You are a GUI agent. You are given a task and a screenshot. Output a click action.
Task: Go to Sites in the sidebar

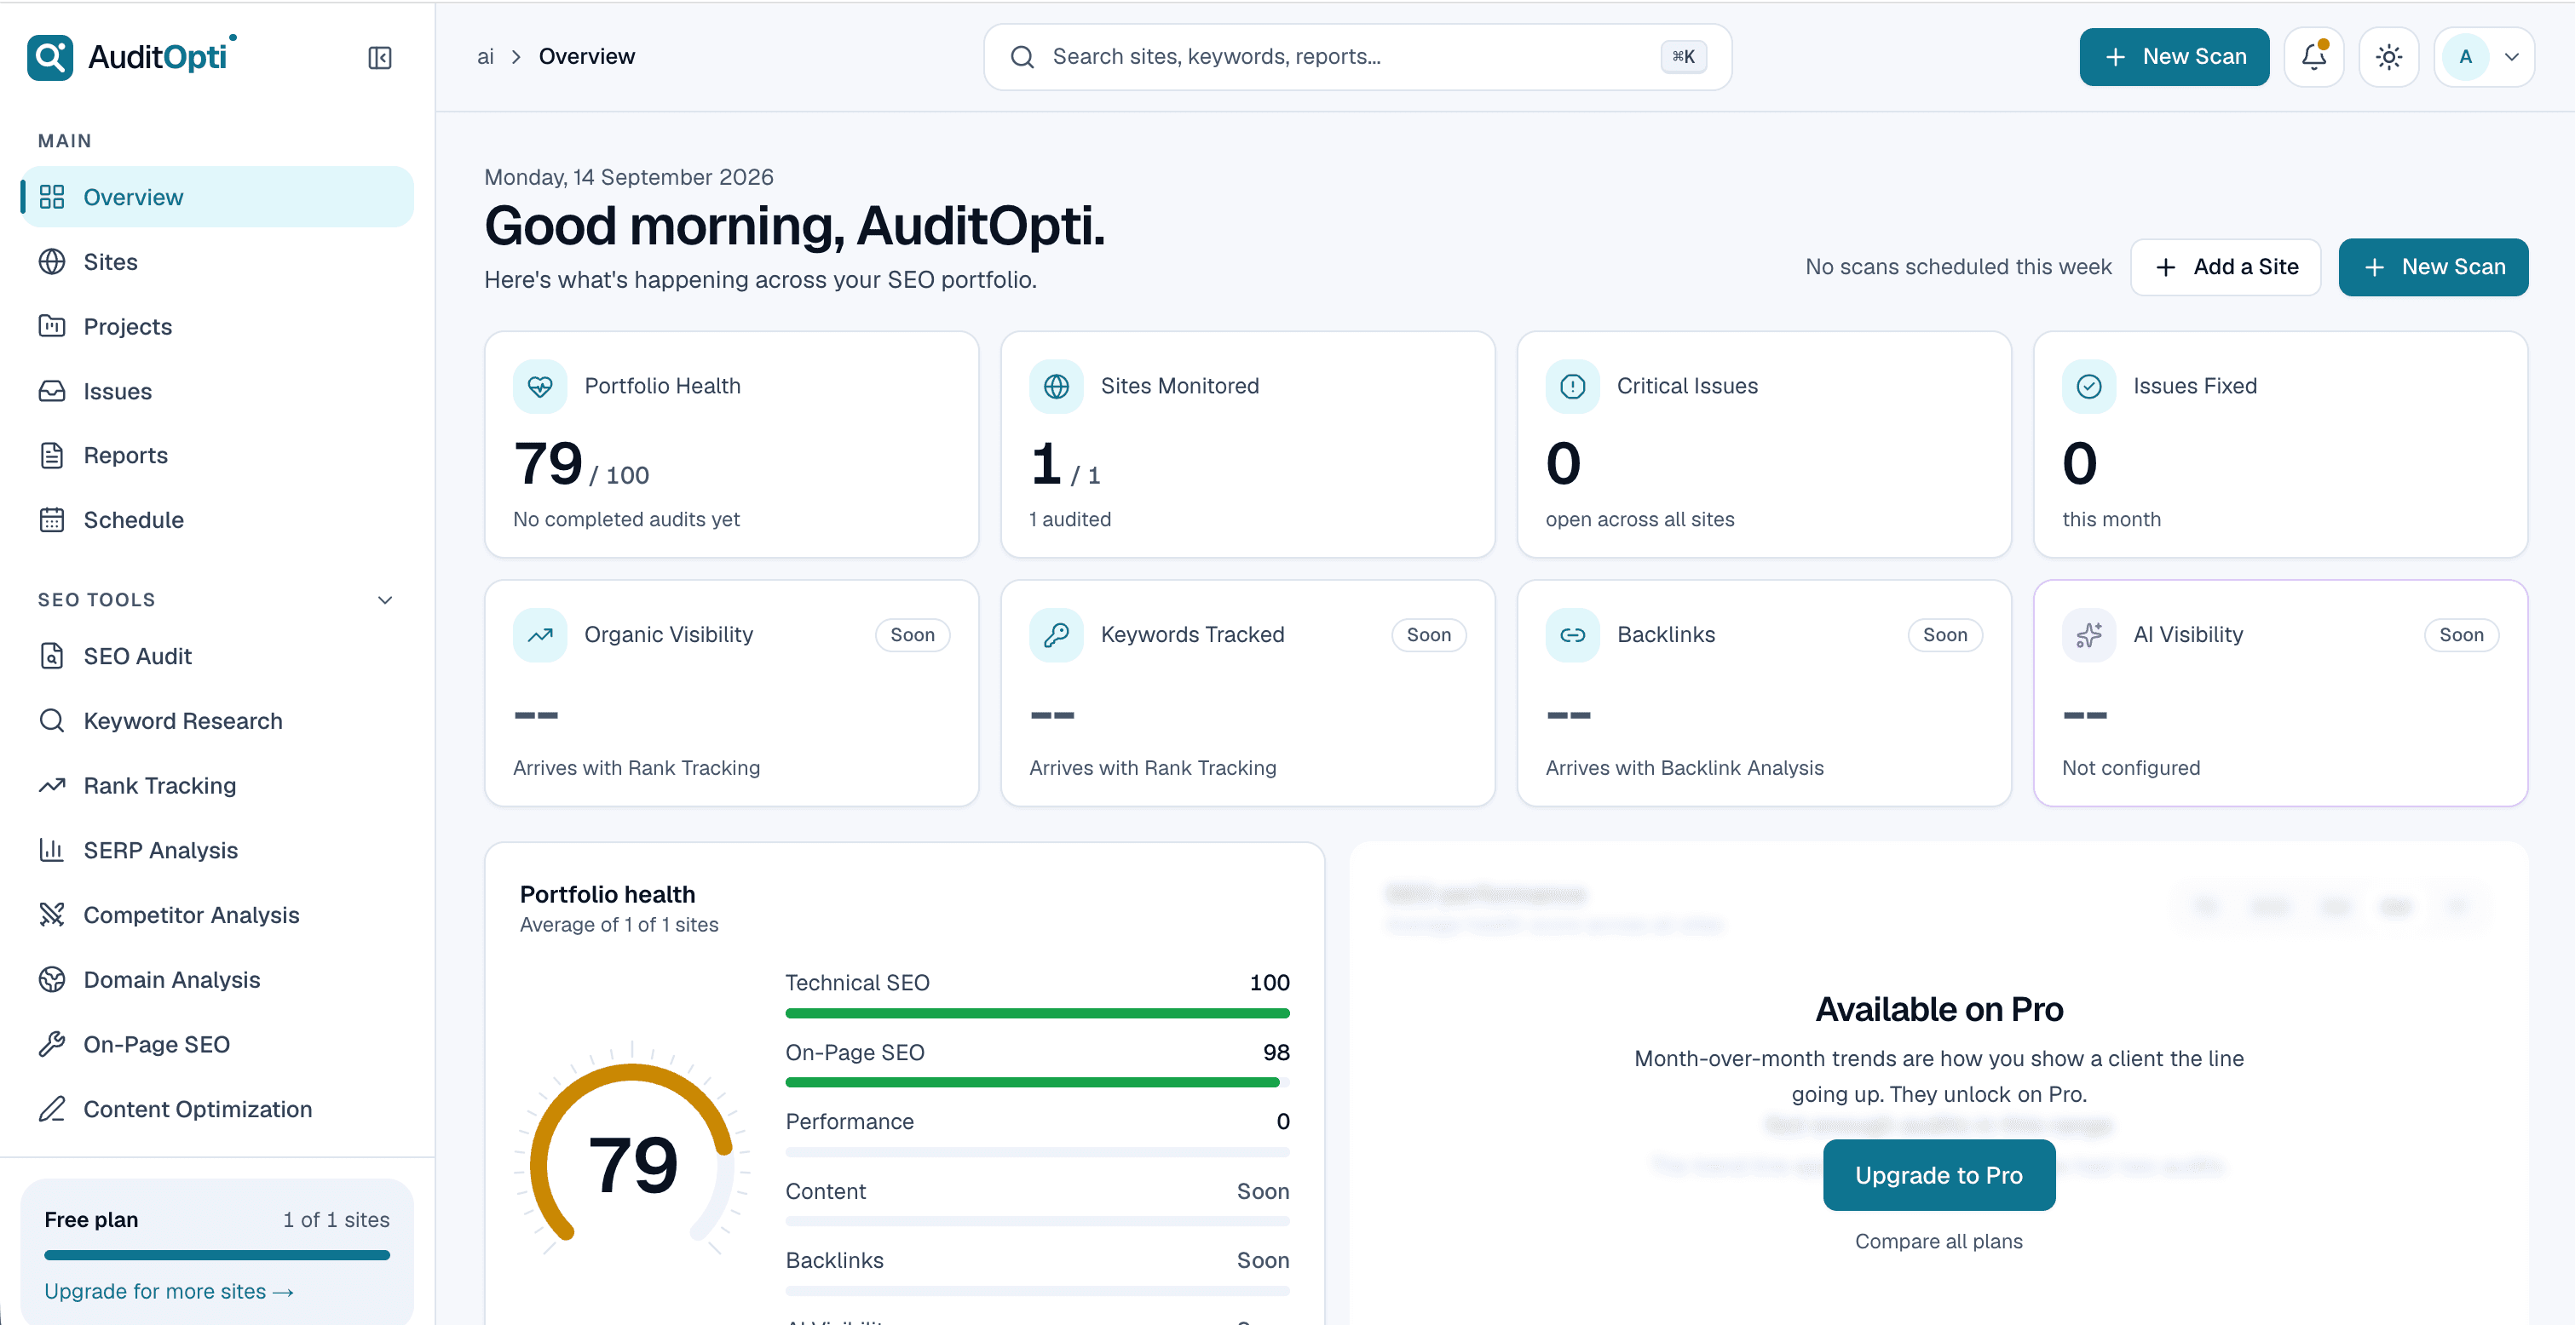tap(217, 261)
